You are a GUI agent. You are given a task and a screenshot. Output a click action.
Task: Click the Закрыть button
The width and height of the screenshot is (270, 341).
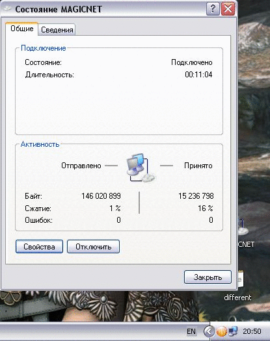tap(208, 277)
